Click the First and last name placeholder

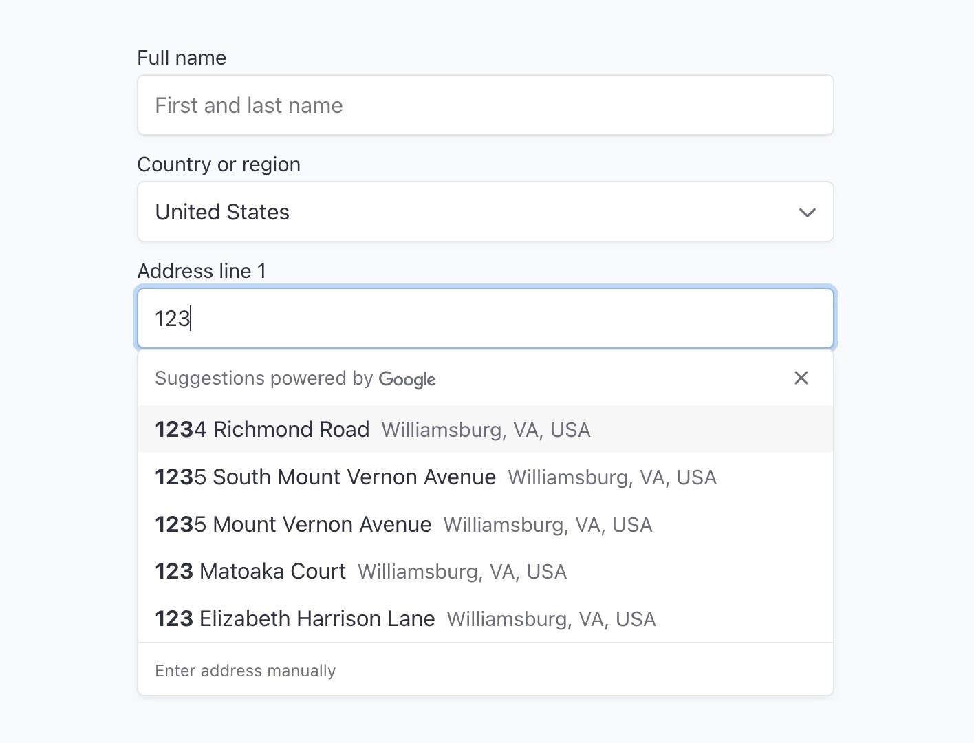coord(249,105)
